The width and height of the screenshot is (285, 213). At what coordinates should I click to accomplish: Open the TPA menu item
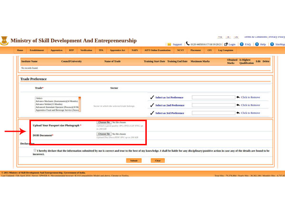point(101,50)
